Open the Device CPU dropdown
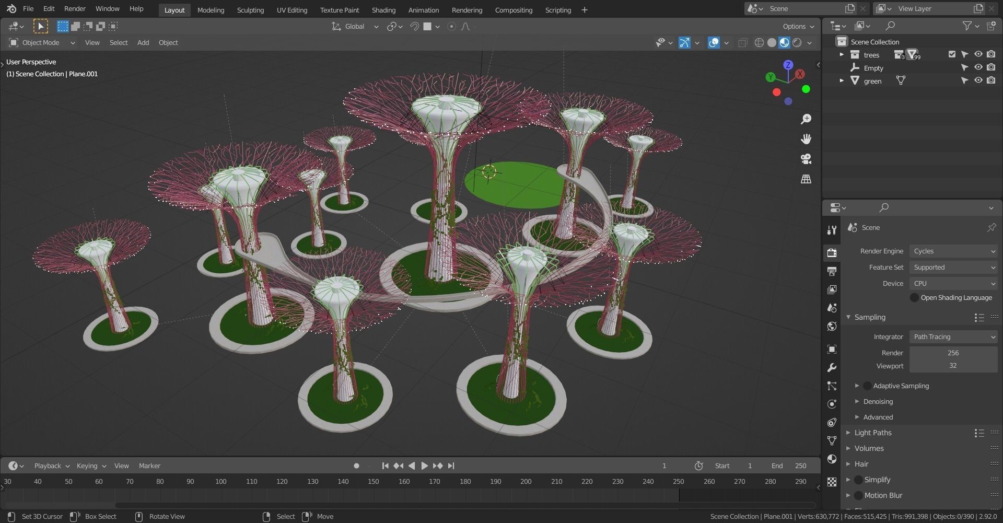Viewport: 1003px width, 523px height. (953, 284)
